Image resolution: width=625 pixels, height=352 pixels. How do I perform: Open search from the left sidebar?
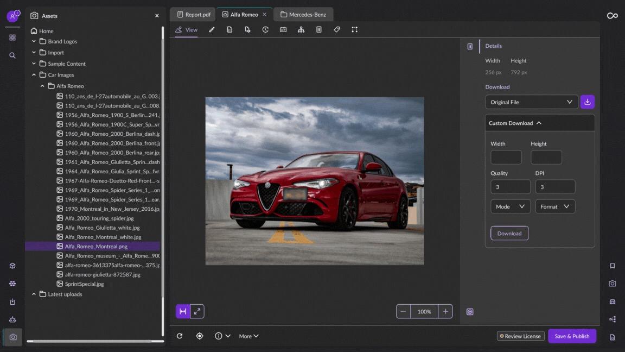click(x=12, y=55)
